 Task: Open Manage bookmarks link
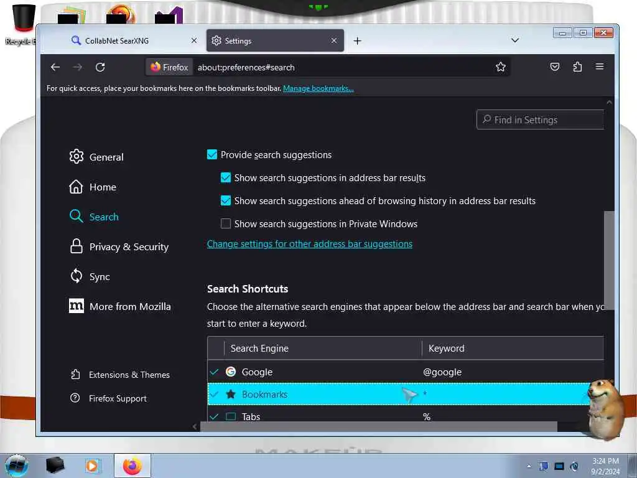[x=318, y=88]
